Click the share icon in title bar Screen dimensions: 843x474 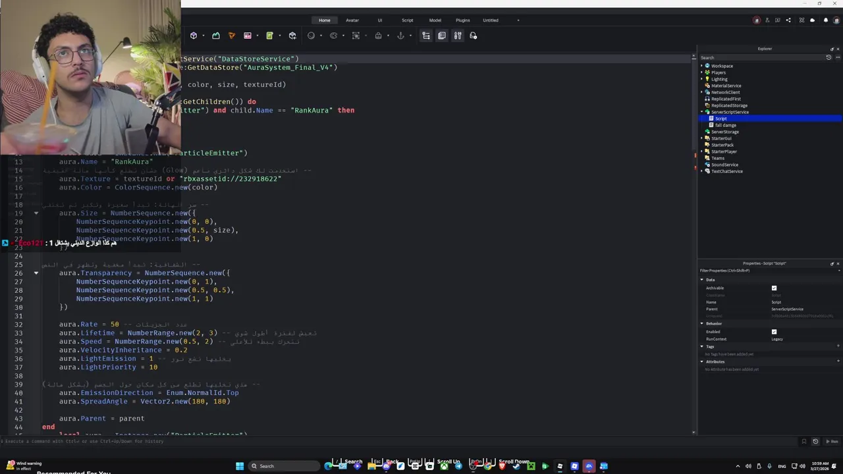[x=788, y=20]
